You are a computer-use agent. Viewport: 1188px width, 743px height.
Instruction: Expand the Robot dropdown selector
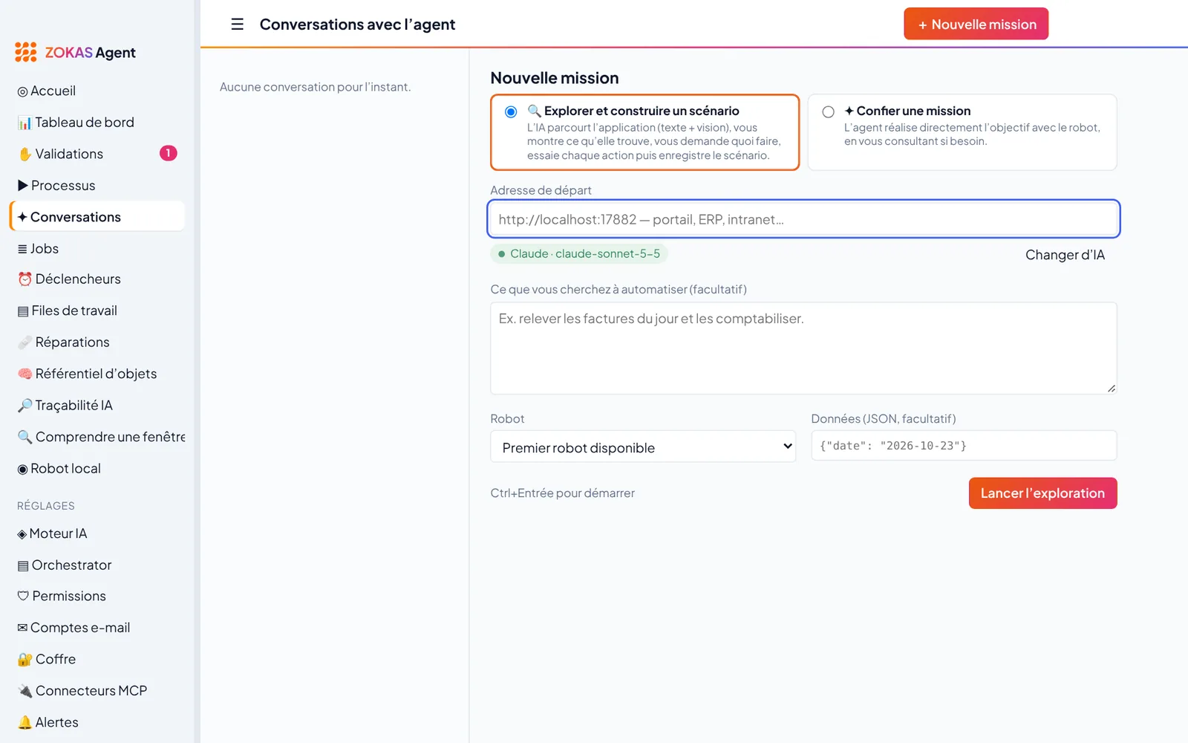pos(643,447)
